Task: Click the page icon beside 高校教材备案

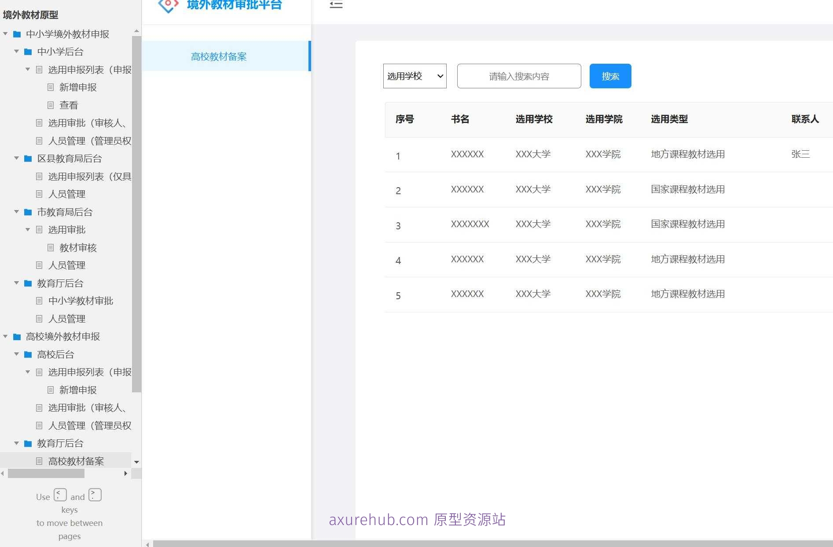Action: click(x=39, y=460)
